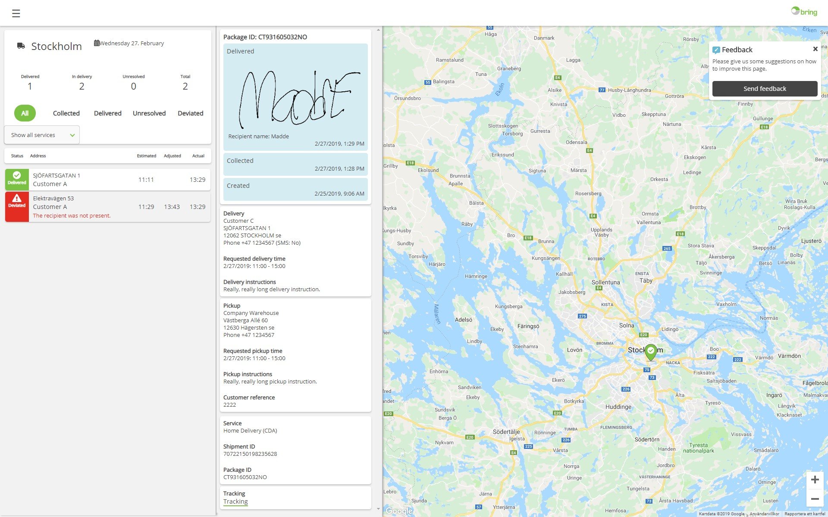Select the All filter pill
The image size is (828, 517).
pyautogui.click(x=25, y=113)
